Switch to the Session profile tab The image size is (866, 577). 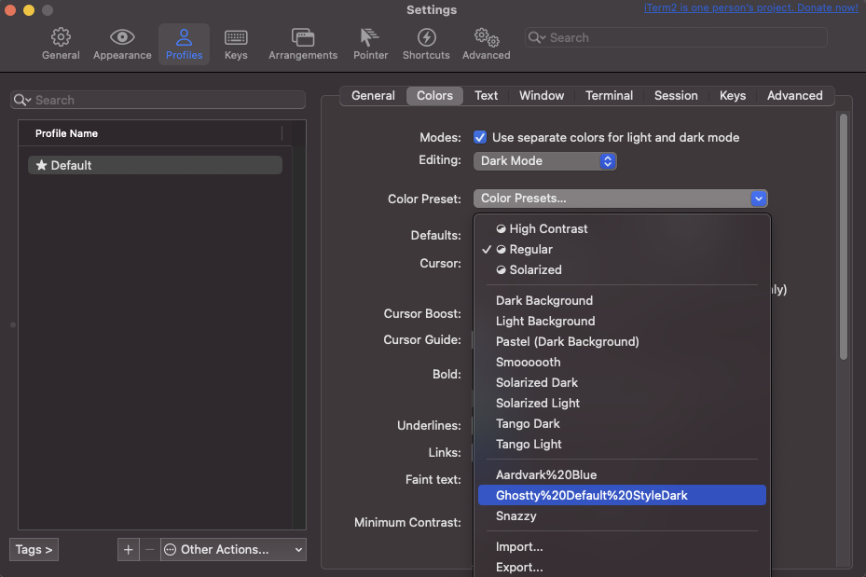pyautogui.click(x=676, y=95)
